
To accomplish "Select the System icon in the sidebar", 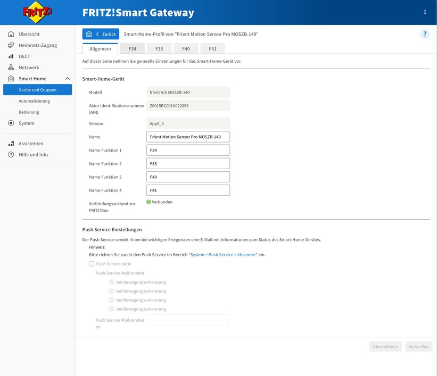I will [x=12, y=123].
